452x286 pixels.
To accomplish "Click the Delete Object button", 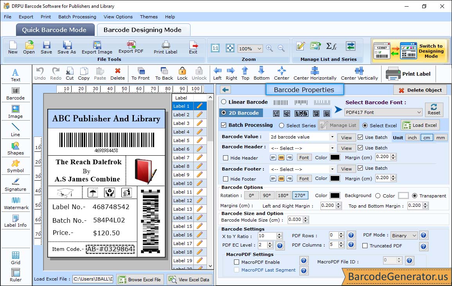I will [x=420, y=90].
